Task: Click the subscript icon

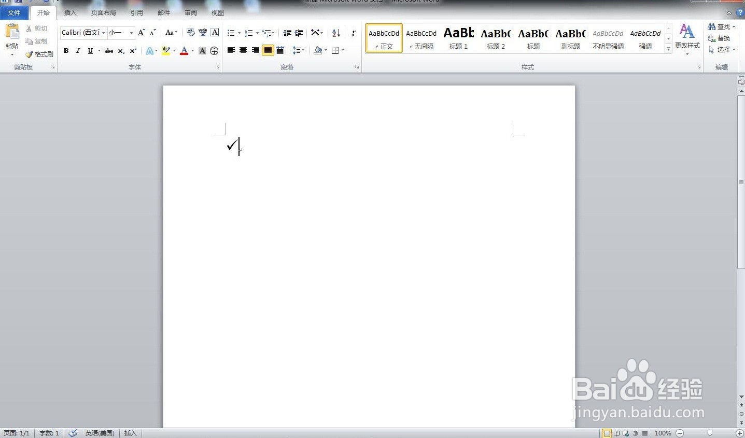Action: click(120, 51)
